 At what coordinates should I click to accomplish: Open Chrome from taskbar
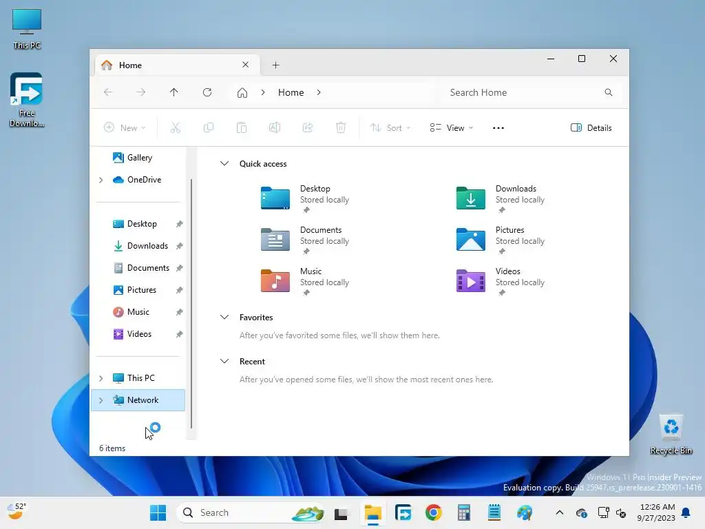434,512
